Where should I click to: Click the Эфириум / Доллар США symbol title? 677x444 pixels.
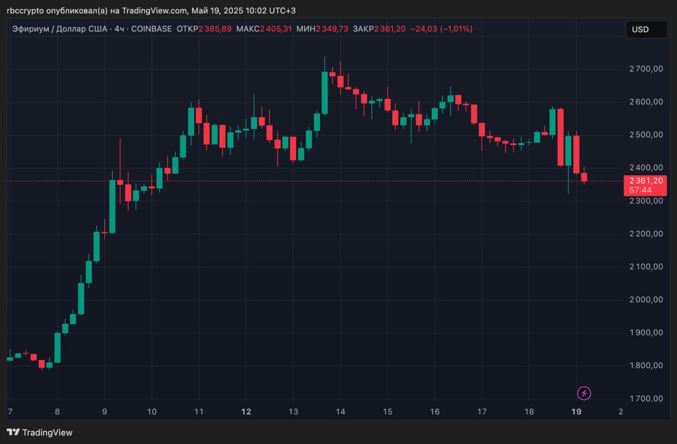[x=59, y=29]
